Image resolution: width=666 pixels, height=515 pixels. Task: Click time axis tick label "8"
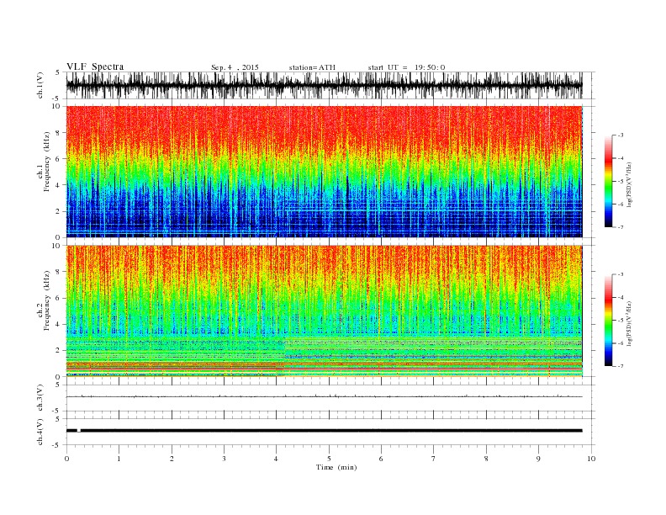pos(486,459)
